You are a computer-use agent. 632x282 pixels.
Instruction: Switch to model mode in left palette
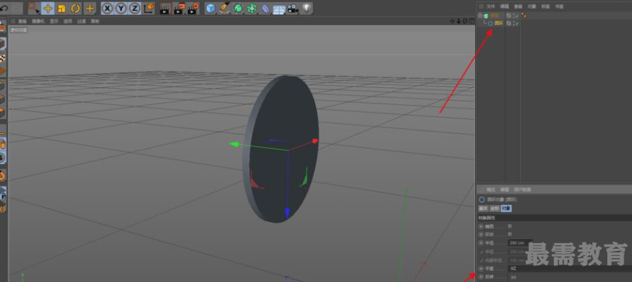(3, 44)
